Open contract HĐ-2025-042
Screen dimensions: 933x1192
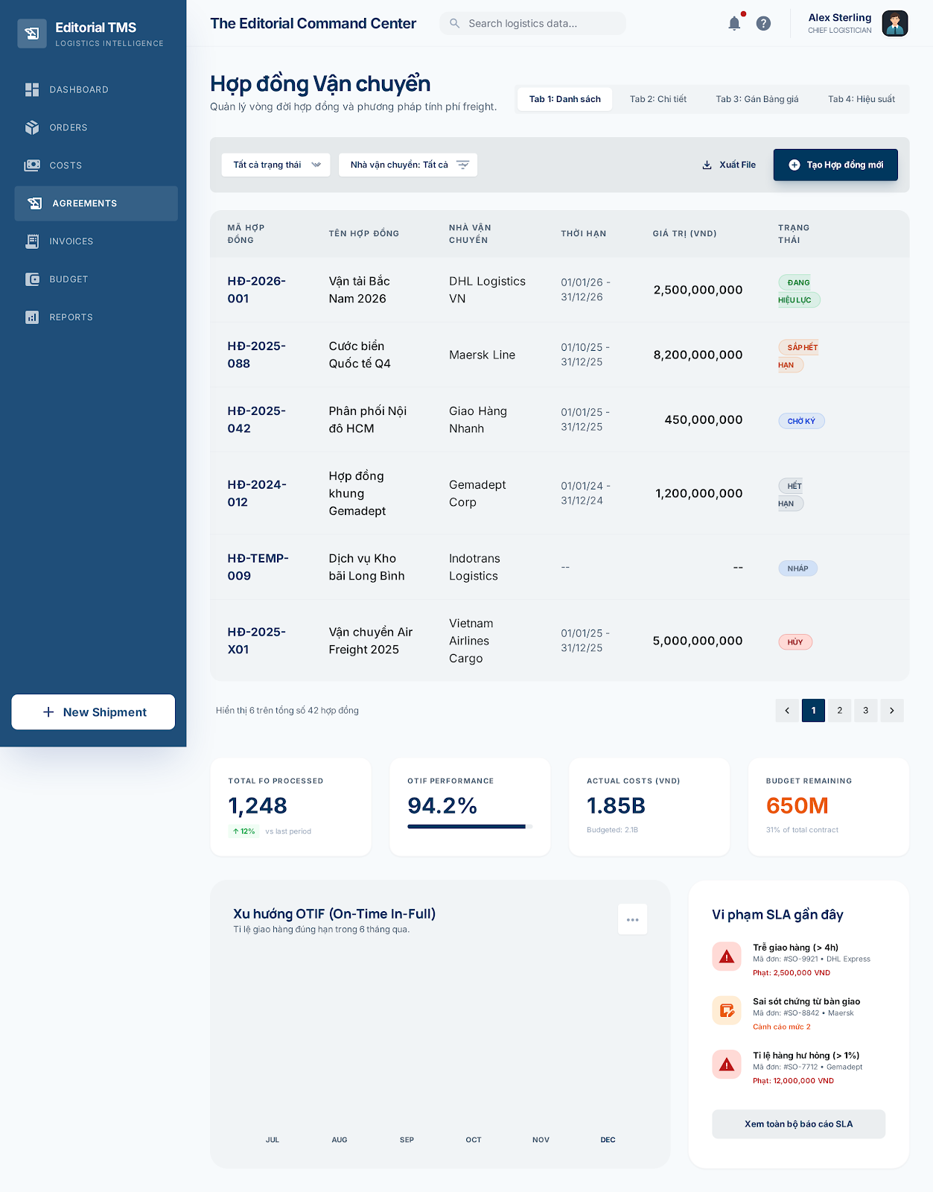pyautogui.click(x=257, y=419)
